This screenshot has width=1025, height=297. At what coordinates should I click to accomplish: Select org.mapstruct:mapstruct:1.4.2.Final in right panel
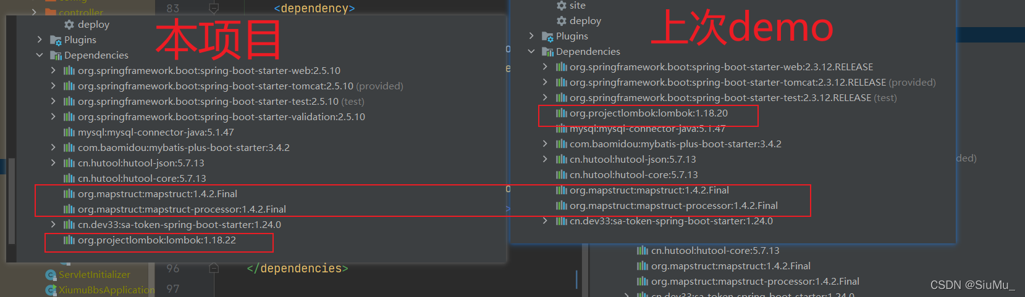pos(649,190)
